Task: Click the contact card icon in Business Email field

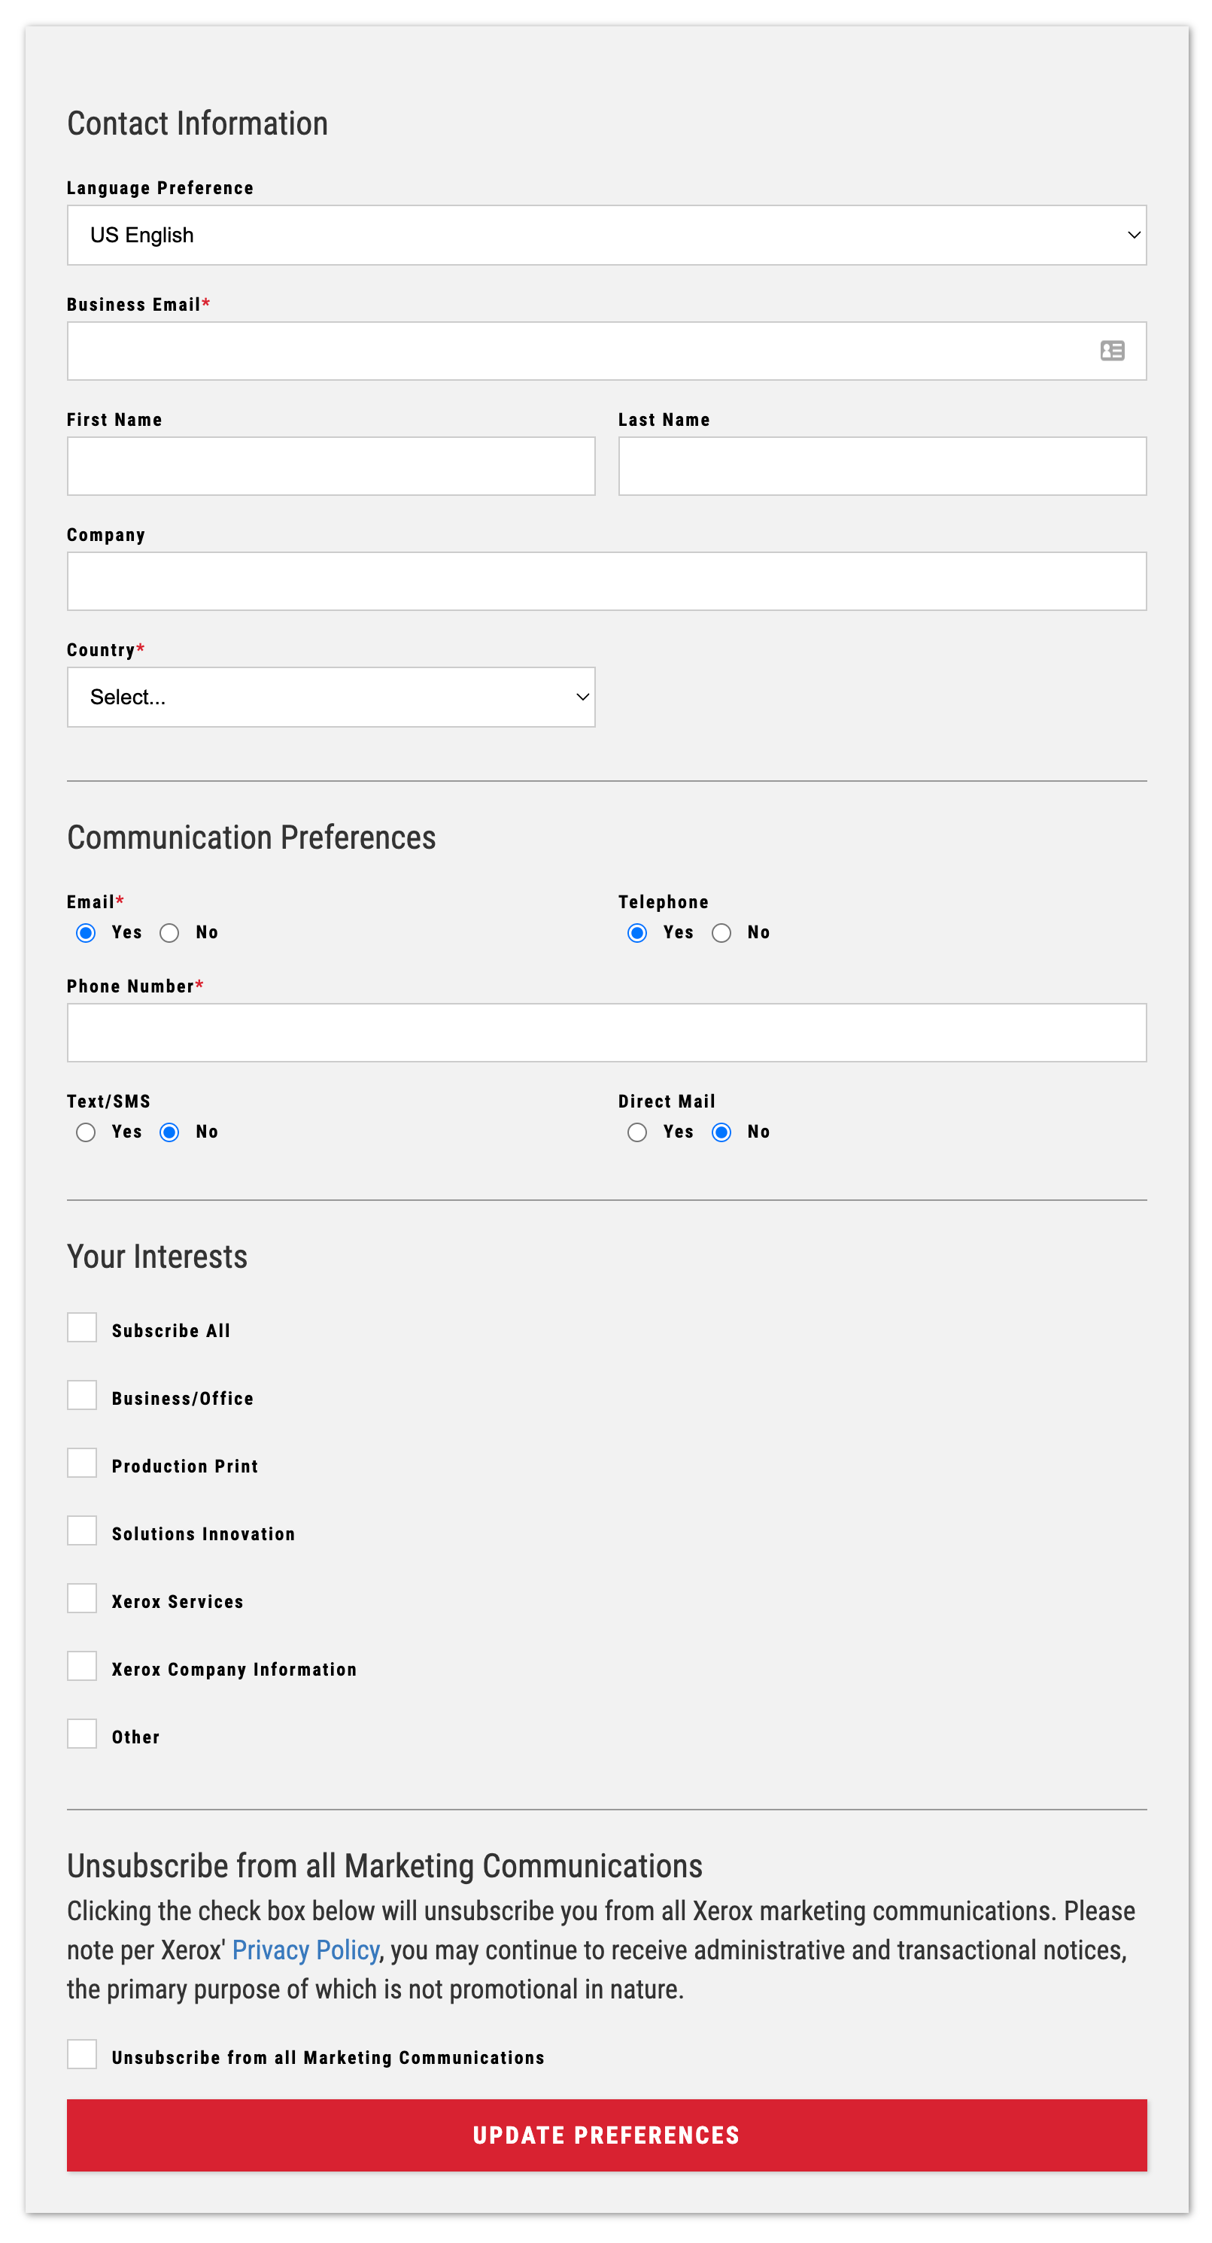Action: click(1112, 351)
